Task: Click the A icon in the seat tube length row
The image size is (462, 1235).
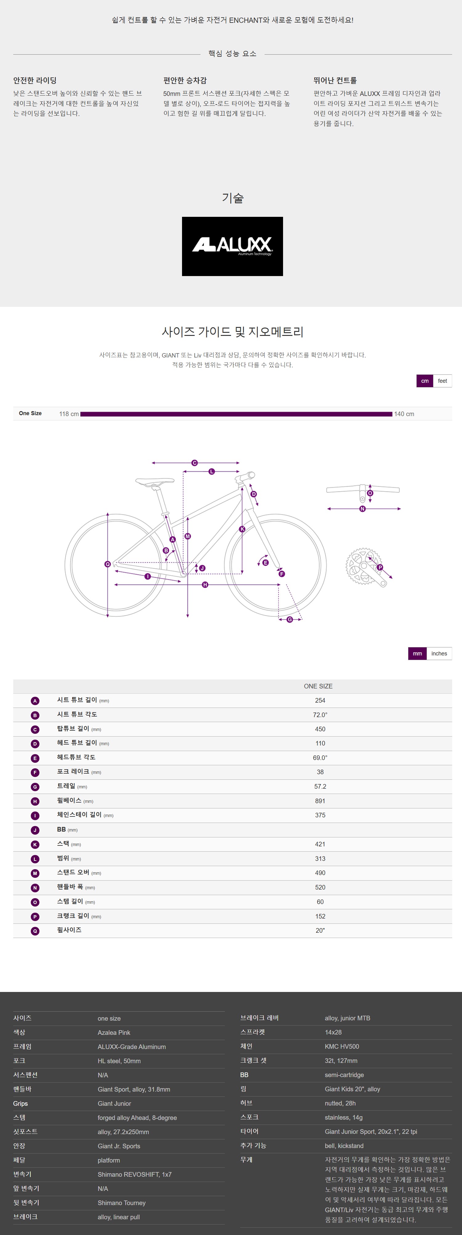Action: (x=35, y=700)
